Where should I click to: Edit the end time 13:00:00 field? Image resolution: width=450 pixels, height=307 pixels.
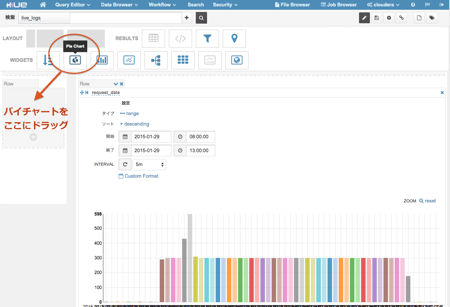(201, 150)
